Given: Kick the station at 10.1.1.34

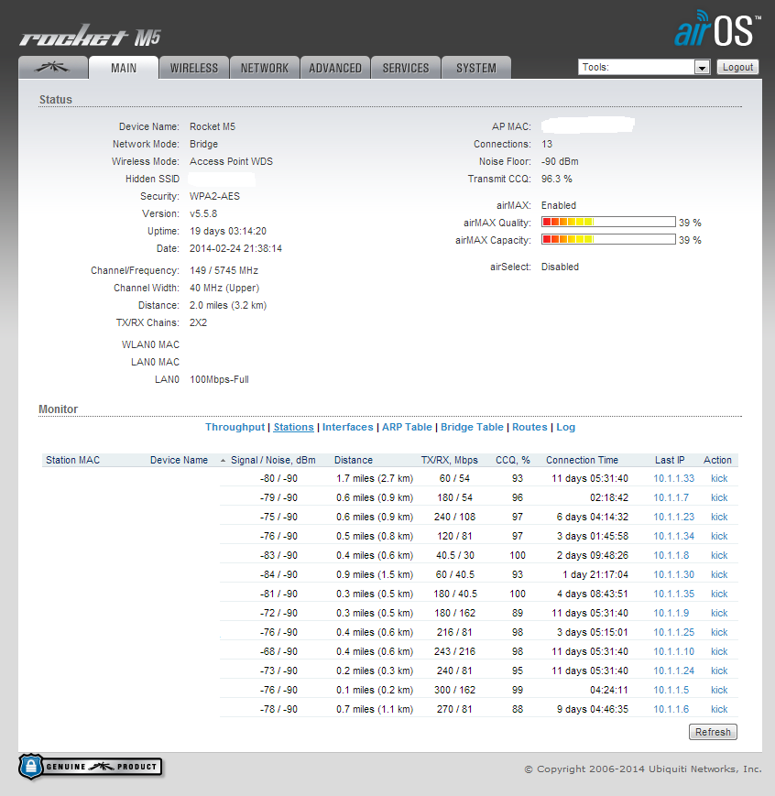Looking at the screenshot, I should coord(719,536).
